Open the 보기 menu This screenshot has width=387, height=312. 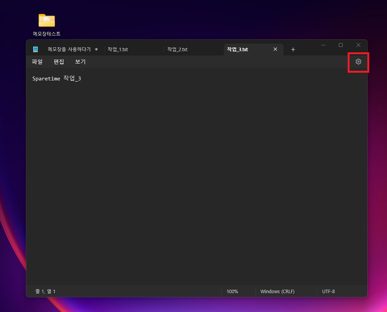click(80, 62)
